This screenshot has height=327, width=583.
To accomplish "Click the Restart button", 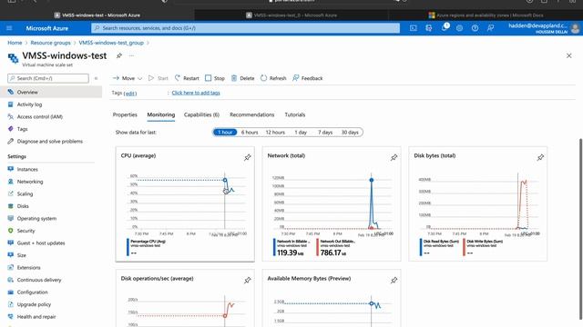I will pyautogui.click(x=187, y=78).
